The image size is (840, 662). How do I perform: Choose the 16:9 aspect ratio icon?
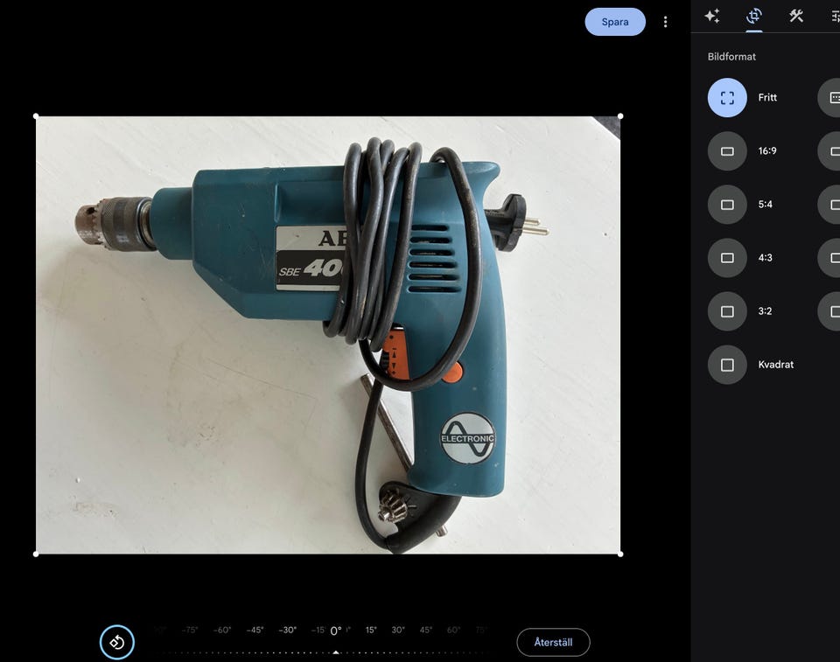point(727,151)
